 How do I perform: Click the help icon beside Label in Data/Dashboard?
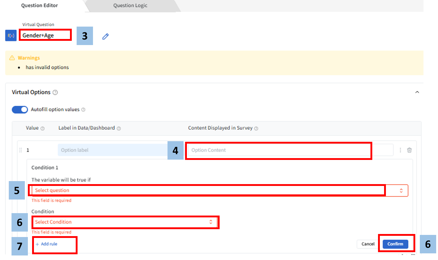(x=119, y=128)
